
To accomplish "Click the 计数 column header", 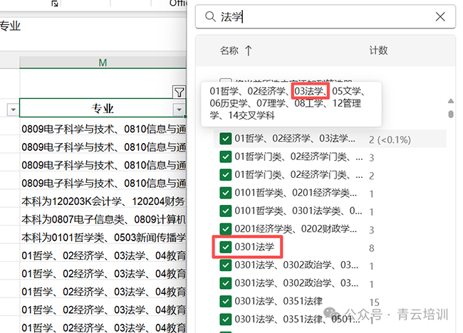I will (x=378, y=51).
